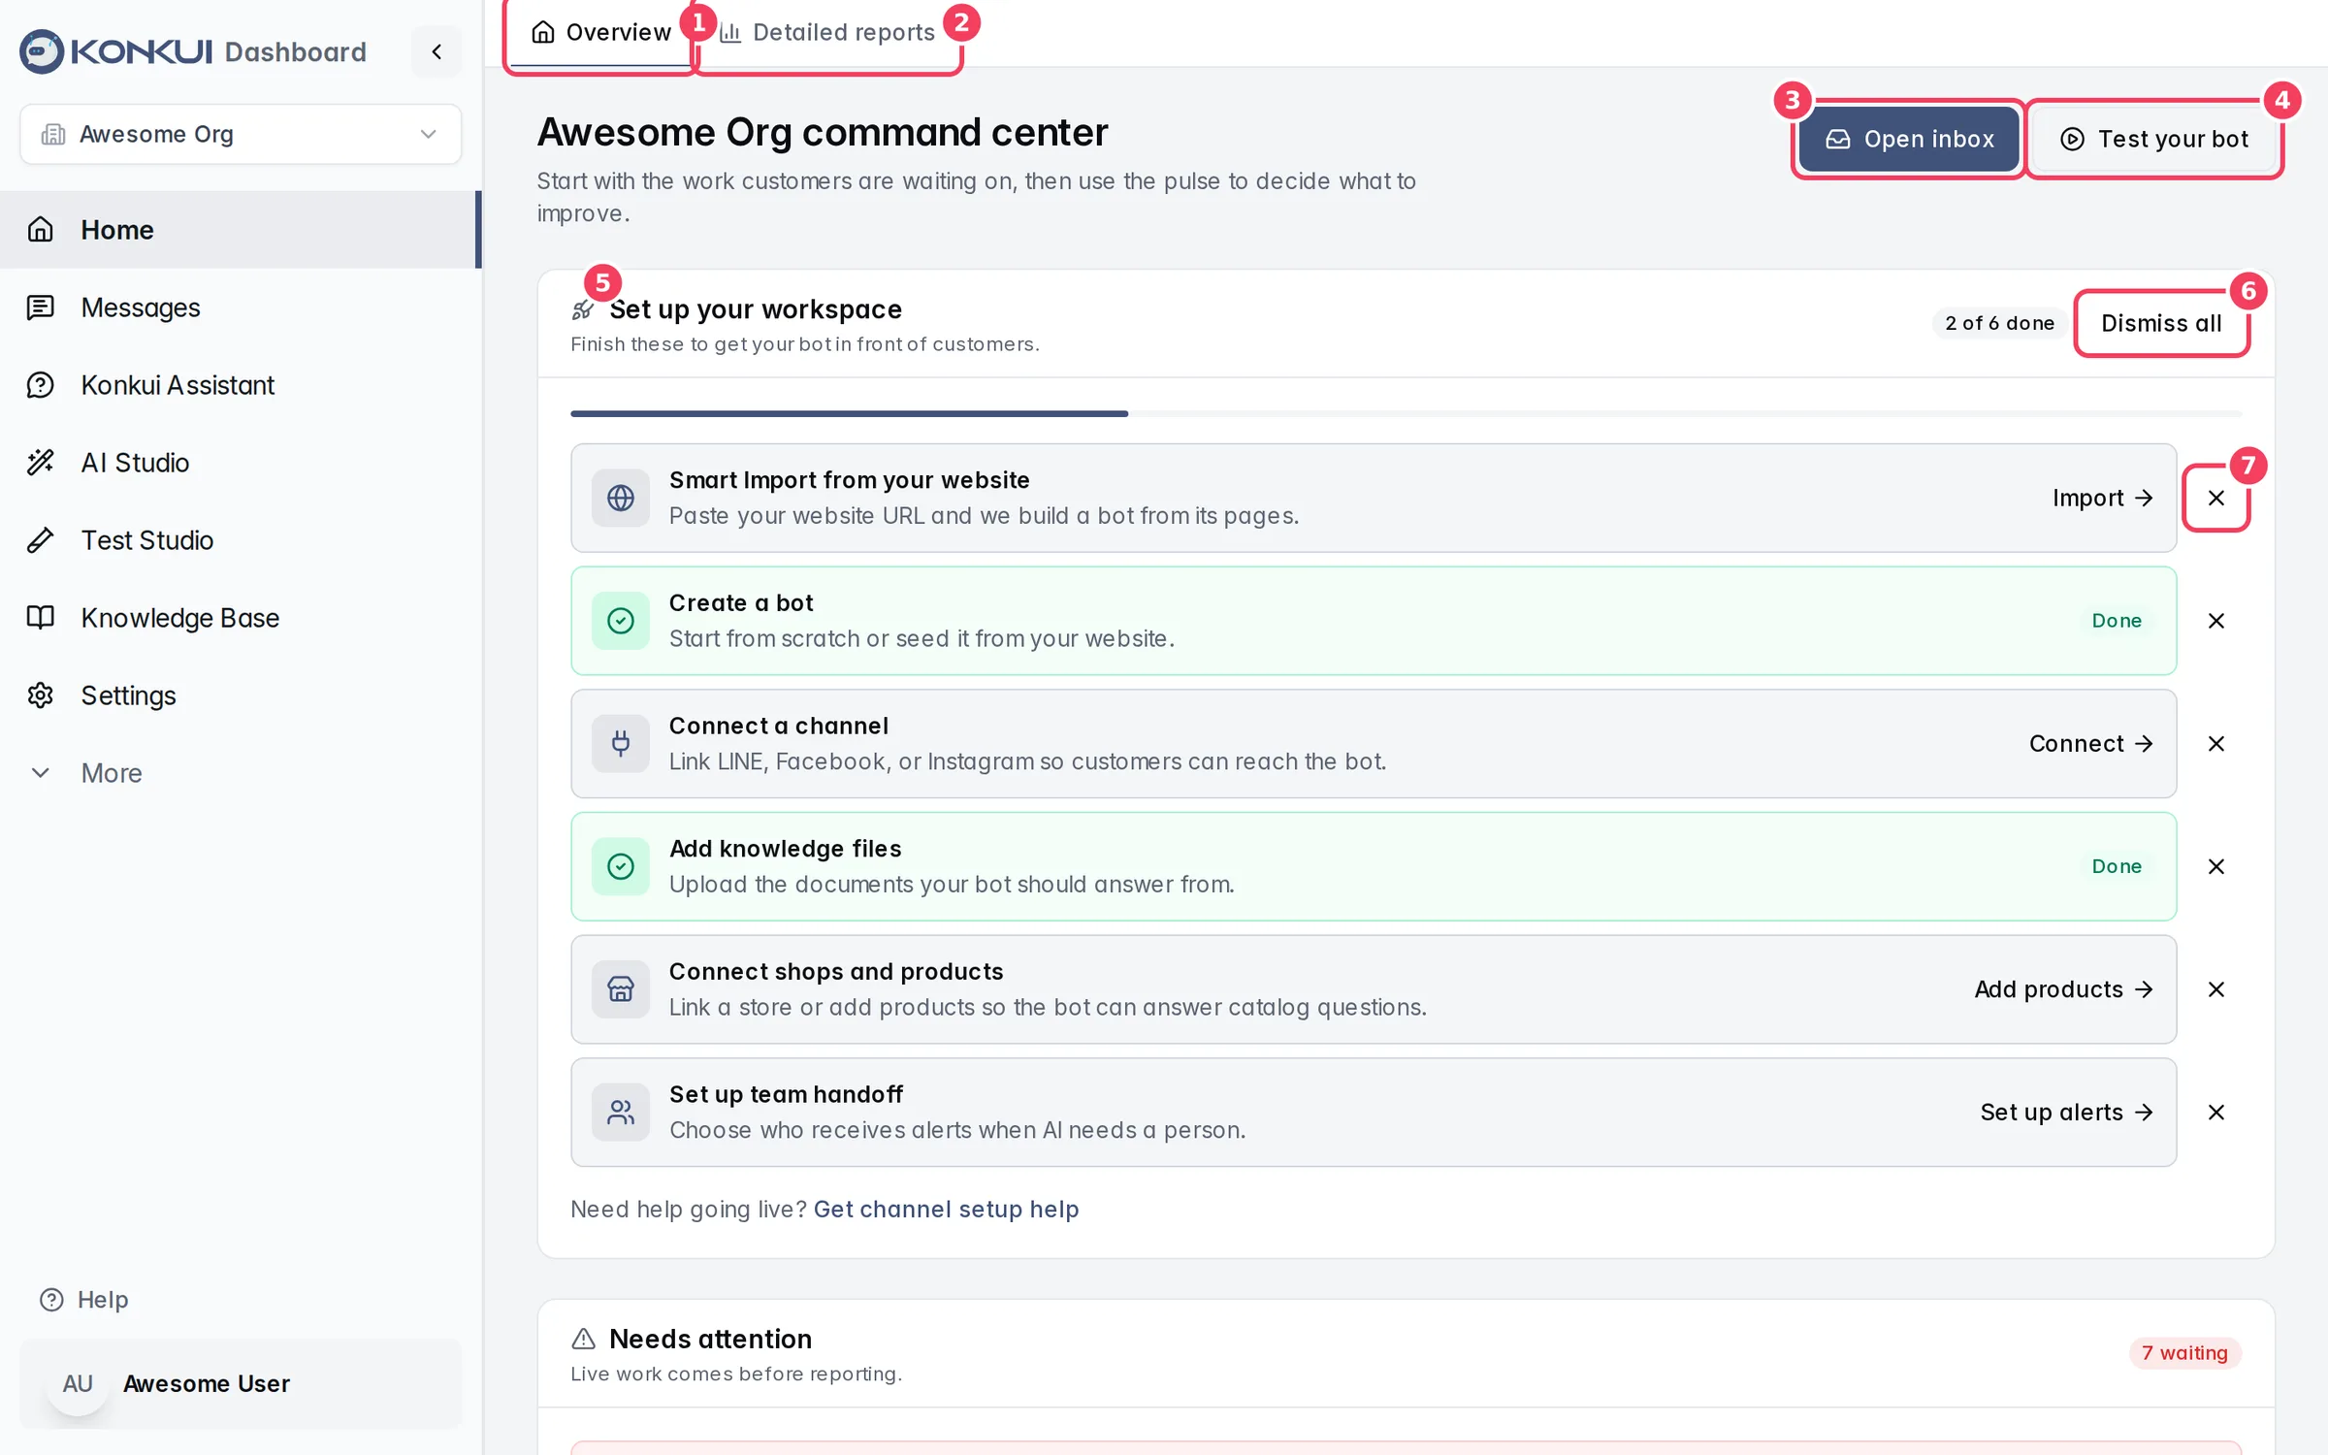This screenshot has width=2328, height=1455.
Task: Go to Home in the sidebar
Action: (x=239, y=230)
